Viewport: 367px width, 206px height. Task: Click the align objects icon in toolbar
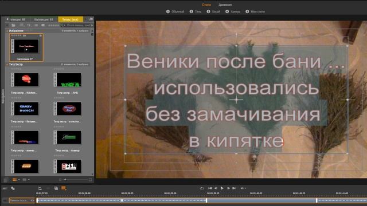(x=40, y=188)
